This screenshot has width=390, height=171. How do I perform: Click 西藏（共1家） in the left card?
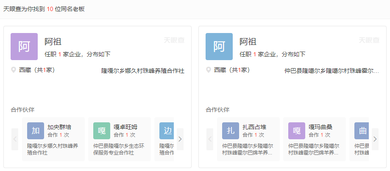click(x=37, y=70)
